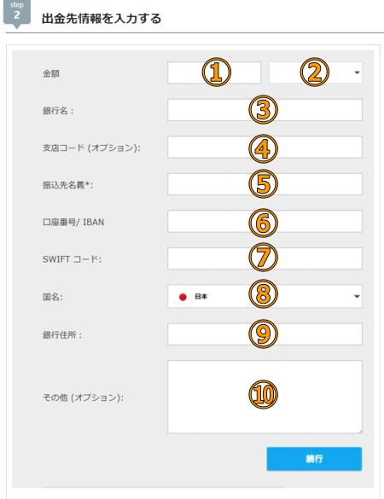Open the currency dropdown next to 金額
The image size is (384, 499).
[316, 73]
